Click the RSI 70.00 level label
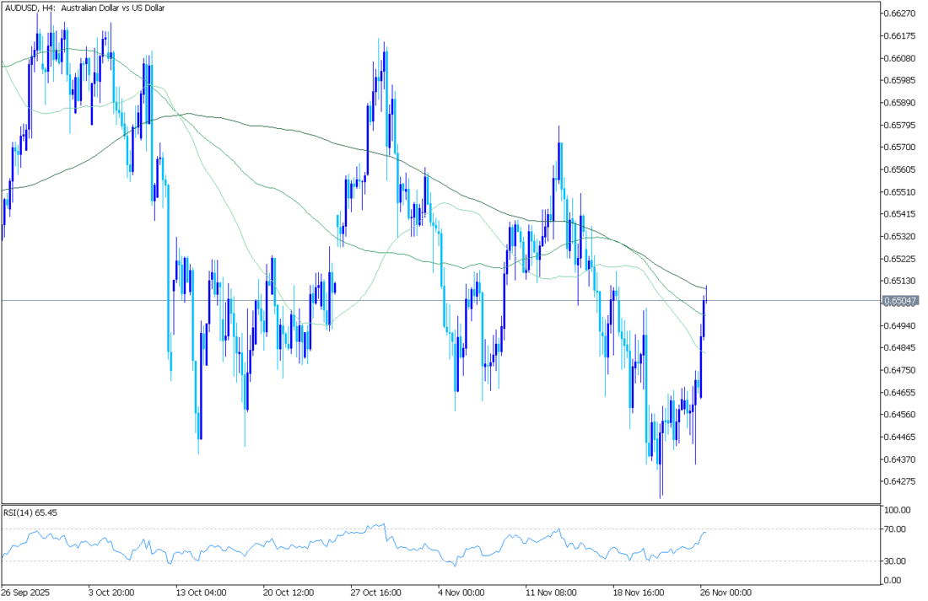This screenshot has width=928, height=601. [893, 529]
